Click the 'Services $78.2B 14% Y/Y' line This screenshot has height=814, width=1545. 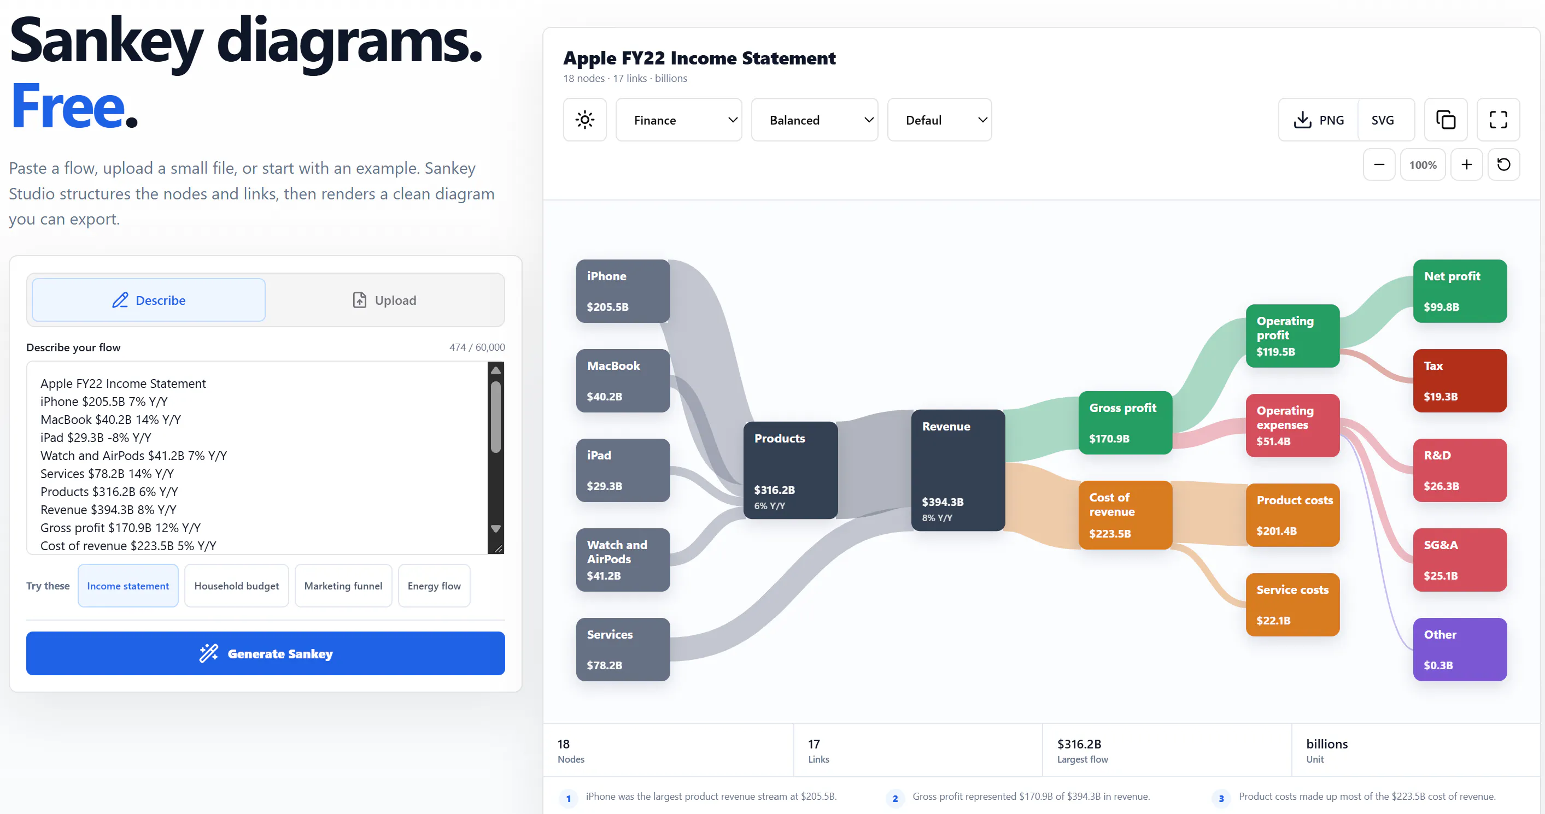coord(107,474)
